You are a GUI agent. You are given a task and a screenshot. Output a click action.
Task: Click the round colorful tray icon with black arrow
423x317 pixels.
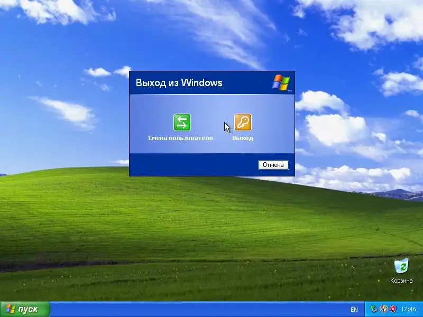point(384,309)
